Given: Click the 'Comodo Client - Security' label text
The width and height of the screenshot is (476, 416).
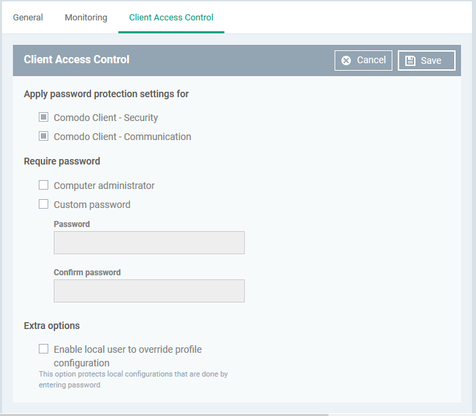Looking at the screenshot, I should click(105, 118).
